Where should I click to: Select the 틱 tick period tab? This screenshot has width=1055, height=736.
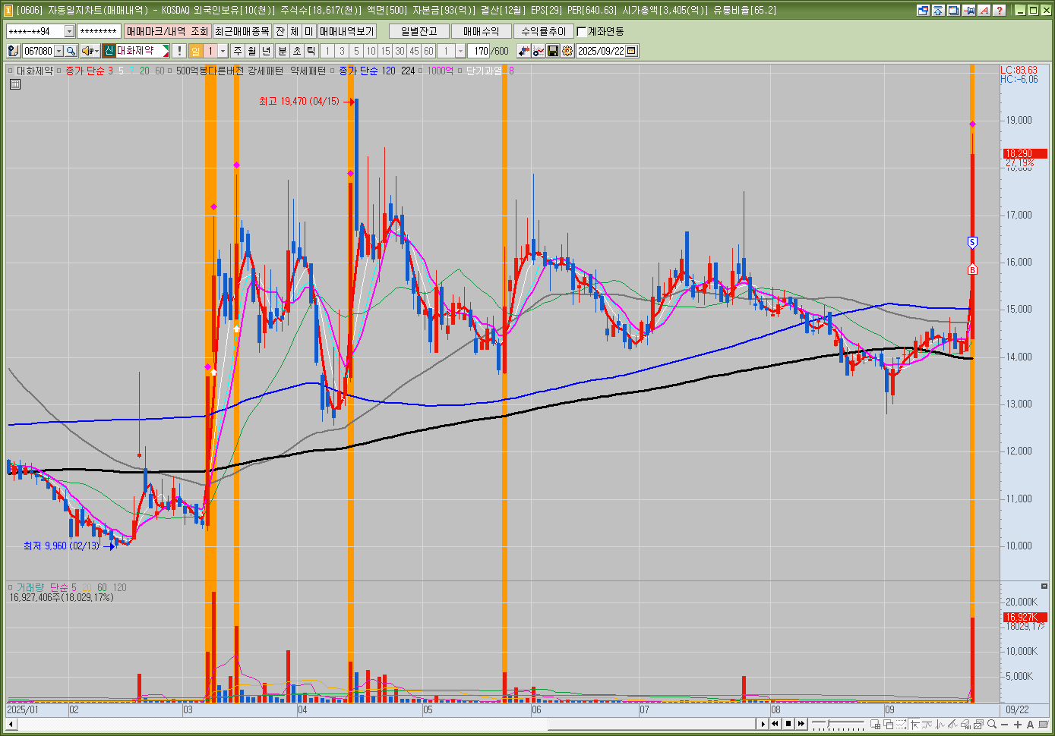pyautogui.click(x=311, y=51)
